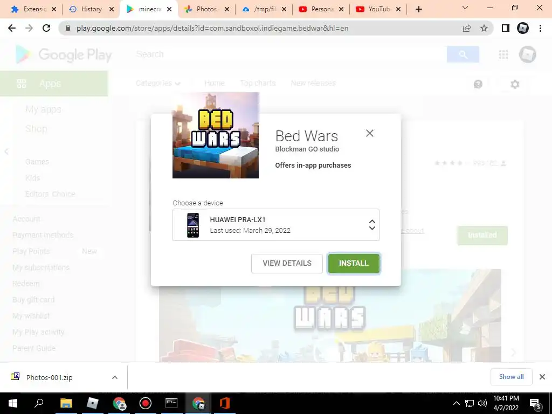Open Roblox from the taskbar
552x414 pixels.
[92, 403]
